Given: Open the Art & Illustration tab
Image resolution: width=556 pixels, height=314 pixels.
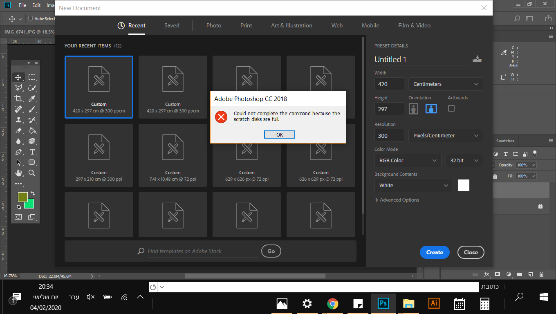Looking at the screenshot, I should (291, 25).
